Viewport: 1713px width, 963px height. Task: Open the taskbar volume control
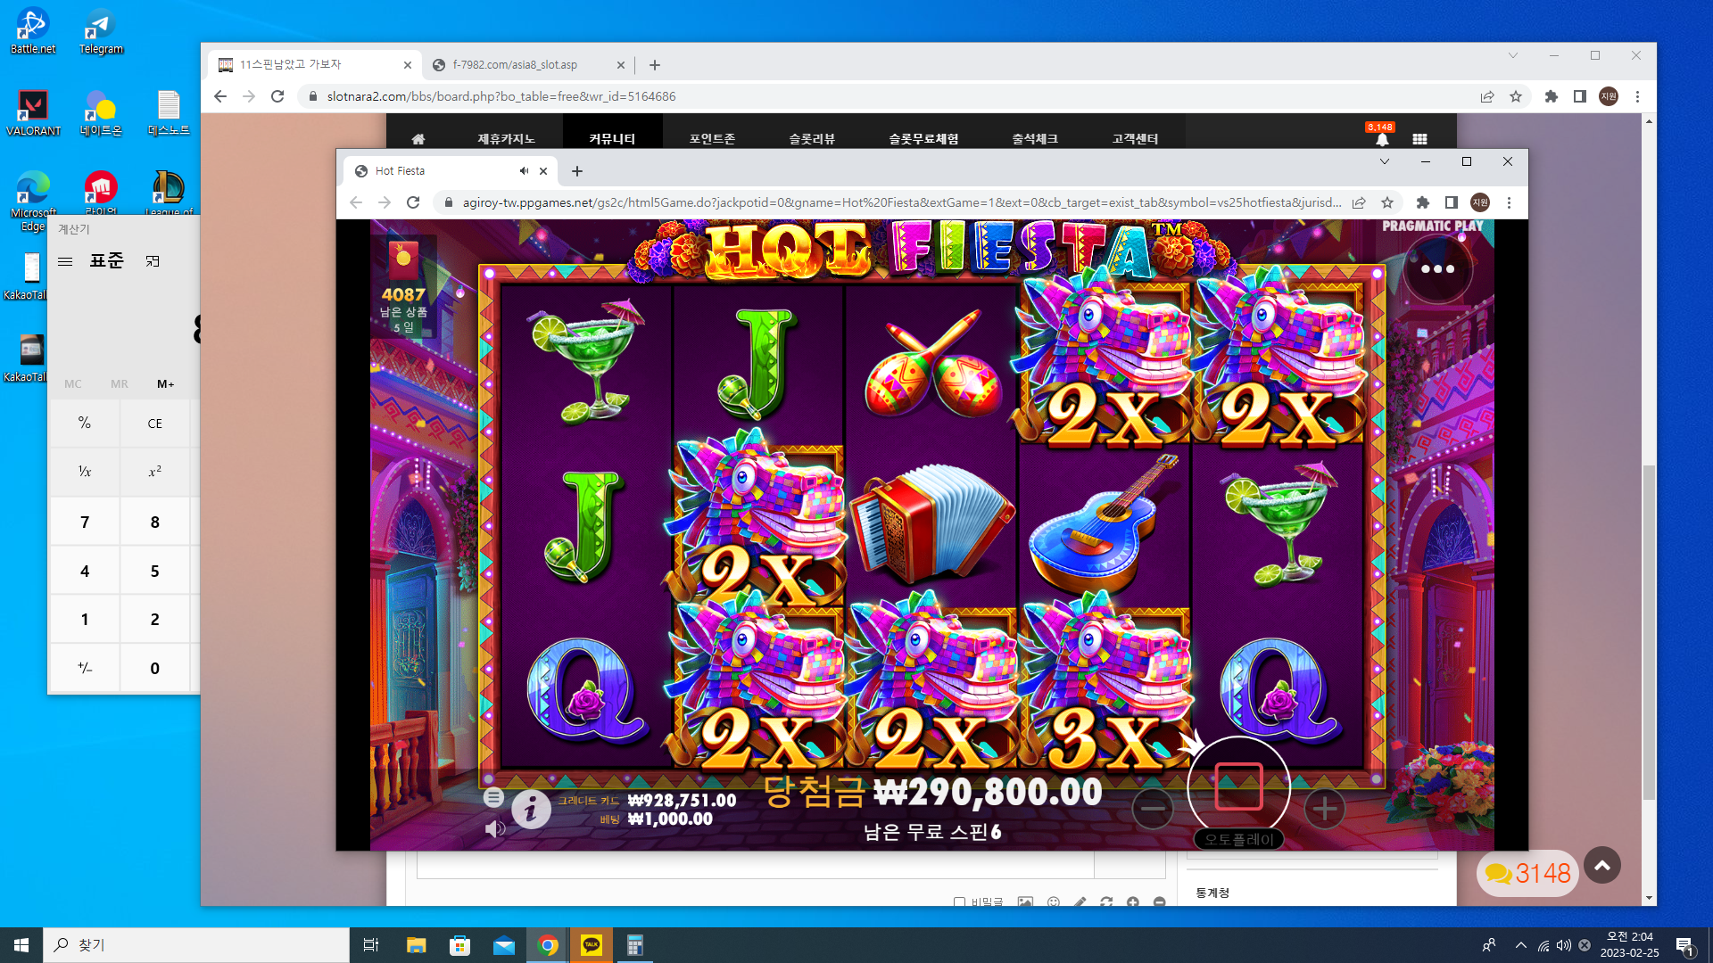pos(1564,945)
